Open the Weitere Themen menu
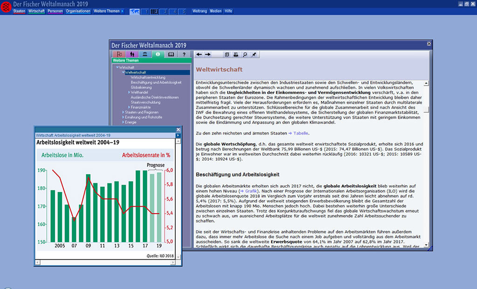The image size is (477, 289). pyautogui.click(x=107, y=11)
